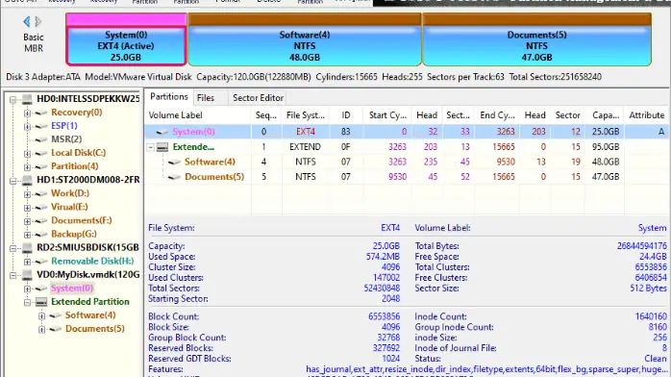Select Software(4) row in partition table
Screen dimensions: 671x377
point(407,162)
